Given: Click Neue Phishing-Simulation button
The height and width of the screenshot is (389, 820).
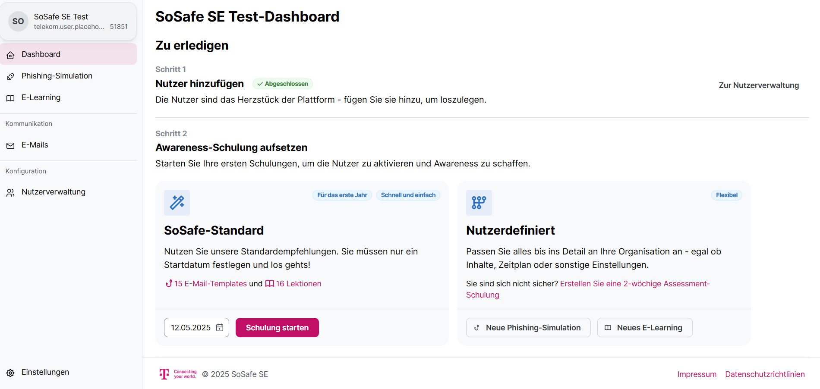Looking at the screenshot, I should point(528,327).
